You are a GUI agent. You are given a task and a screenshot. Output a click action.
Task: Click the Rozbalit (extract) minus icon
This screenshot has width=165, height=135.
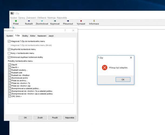(29, 21)
